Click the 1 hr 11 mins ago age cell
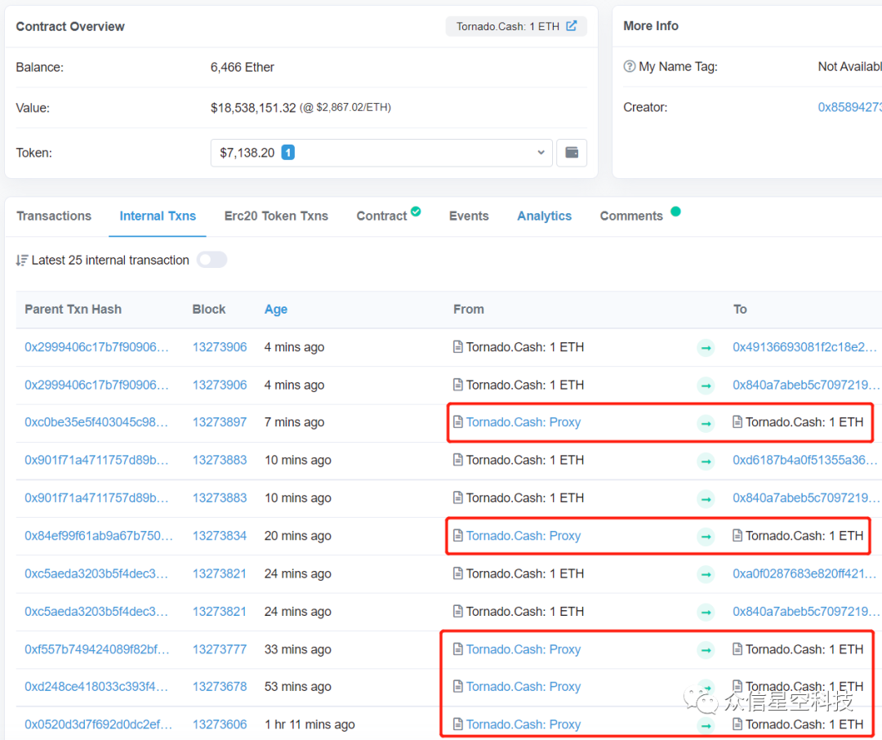Viewport: 882px width, 740px height. coord(310,724)
